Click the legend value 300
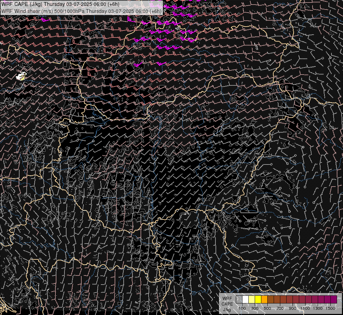343x315 pixels. 255,308
